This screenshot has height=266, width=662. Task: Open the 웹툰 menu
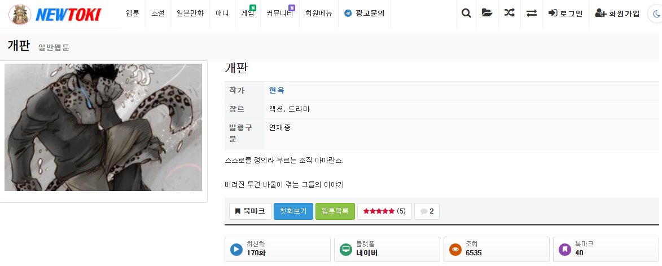tap(133, 14)
